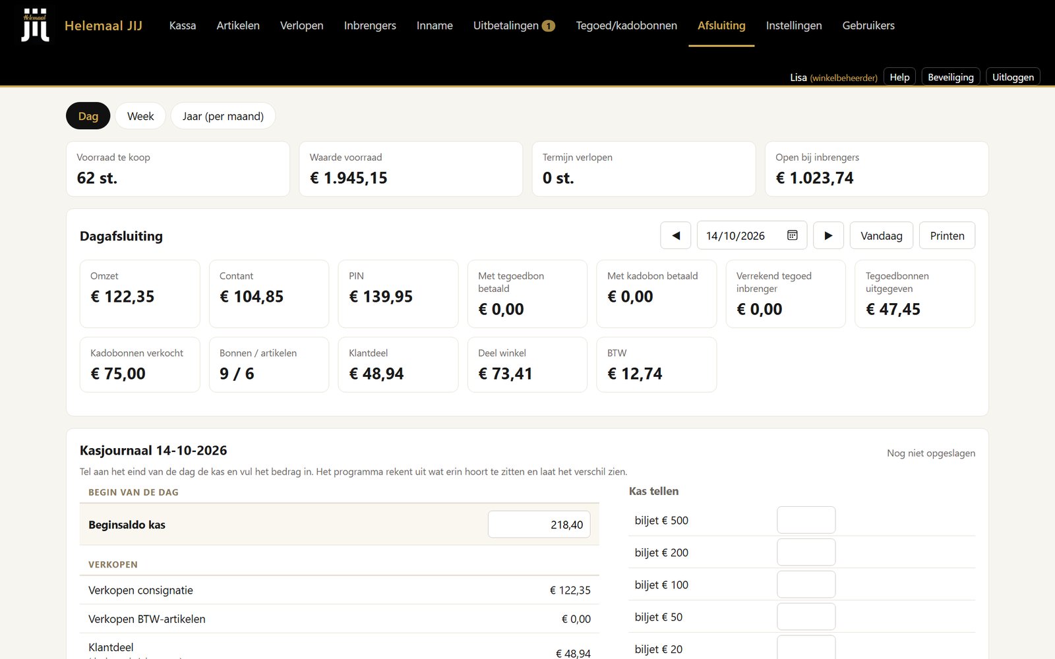Click the Helemaal JIJ logo icon
1055x659 pixels.
coord(35,26)
